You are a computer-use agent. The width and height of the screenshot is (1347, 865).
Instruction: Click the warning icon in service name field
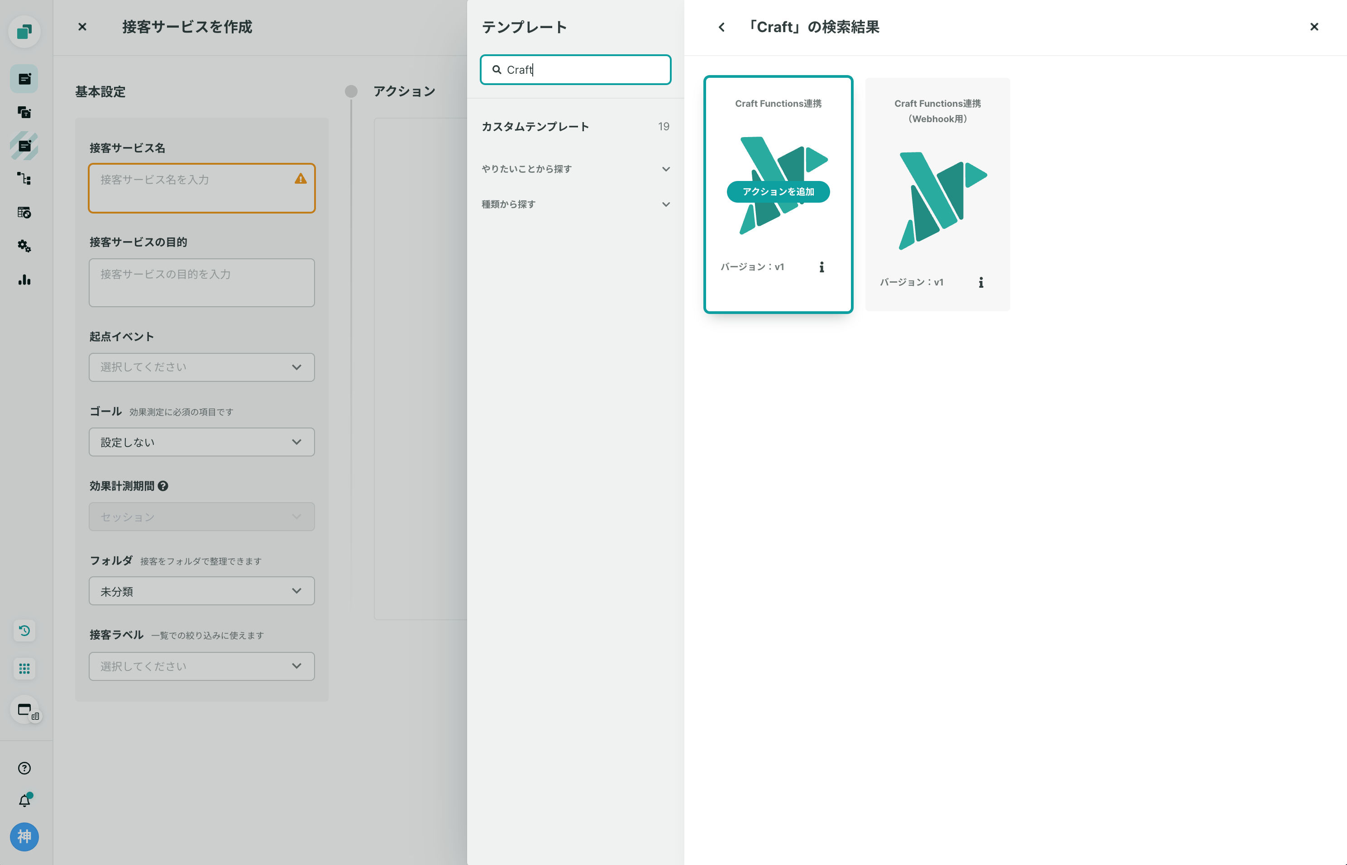(301, 179)
